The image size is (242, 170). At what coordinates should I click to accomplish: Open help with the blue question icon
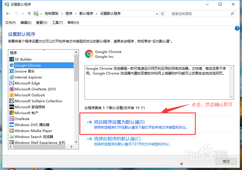237,28
